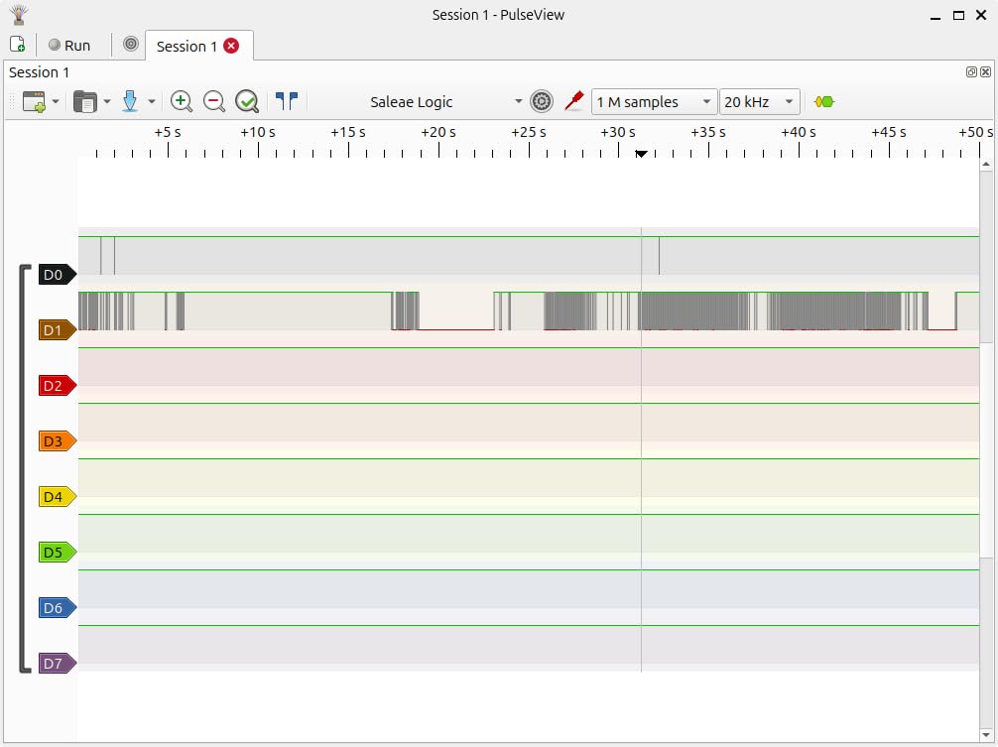Click the scroll down arrow of the trace view

point(986,735)
